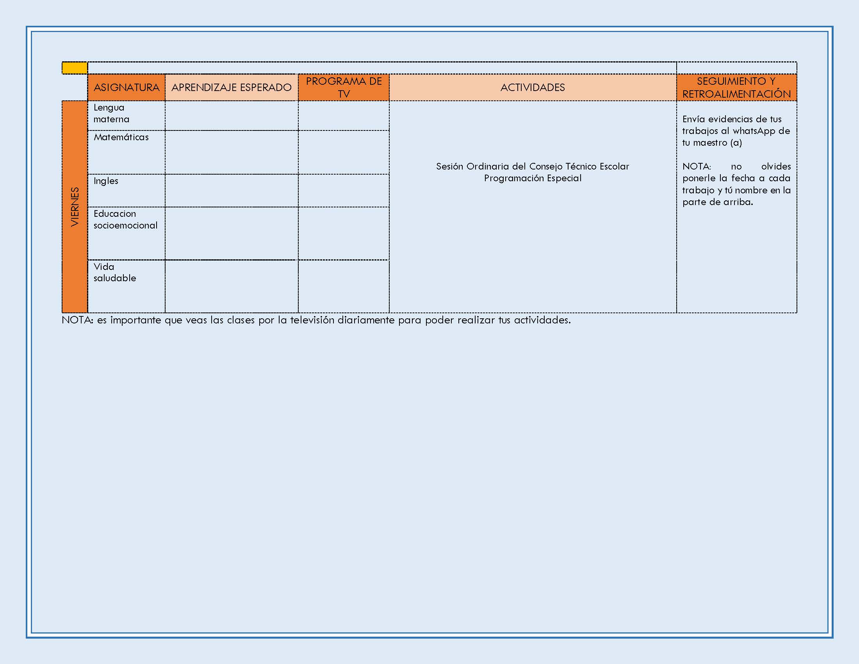The image size is (859, 664).
Task: Select the APRENDIZAJE ESPERADO header cell
Action: [231, 87]
